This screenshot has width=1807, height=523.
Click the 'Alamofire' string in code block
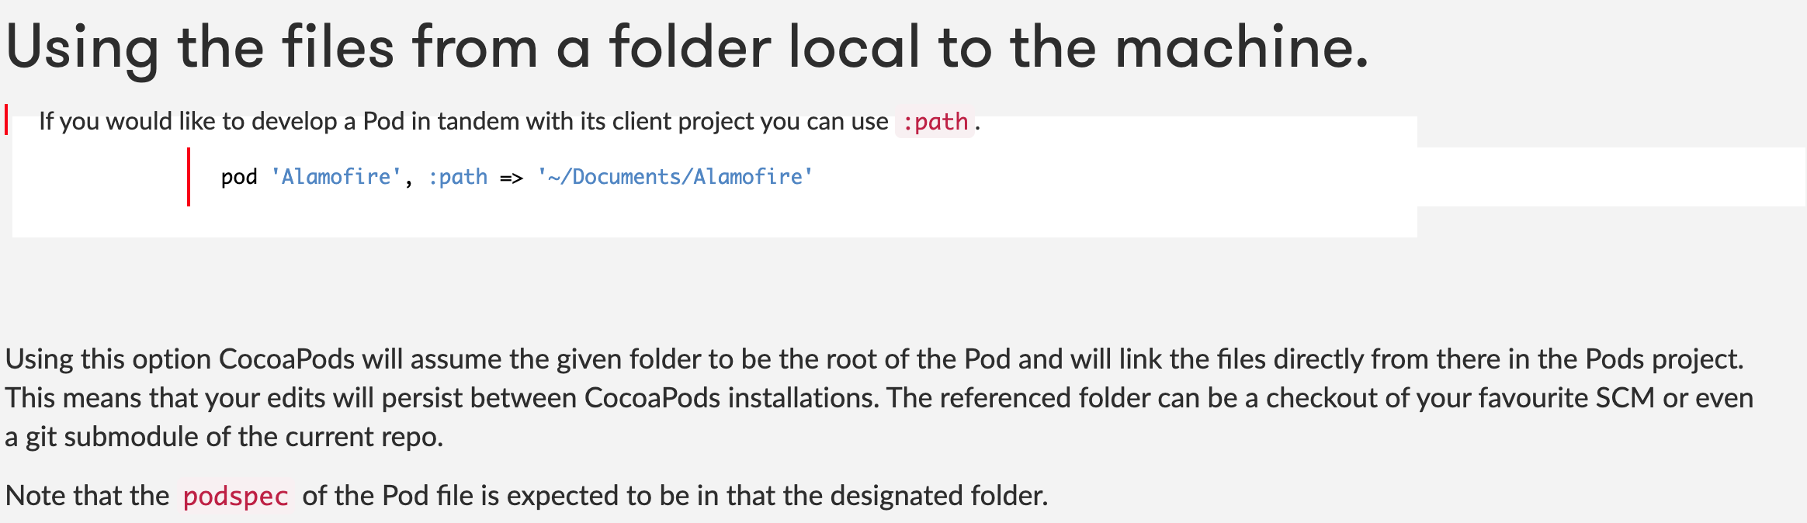(335, 177)
